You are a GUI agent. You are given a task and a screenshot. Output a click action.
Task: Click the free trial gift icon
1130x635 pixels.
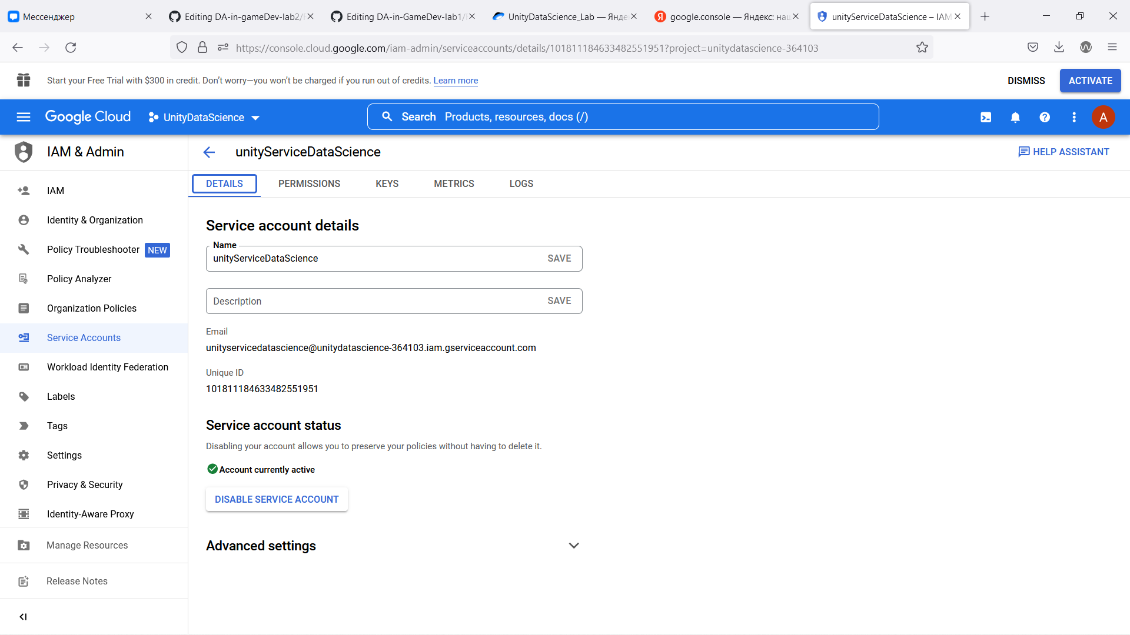point(24,81)
